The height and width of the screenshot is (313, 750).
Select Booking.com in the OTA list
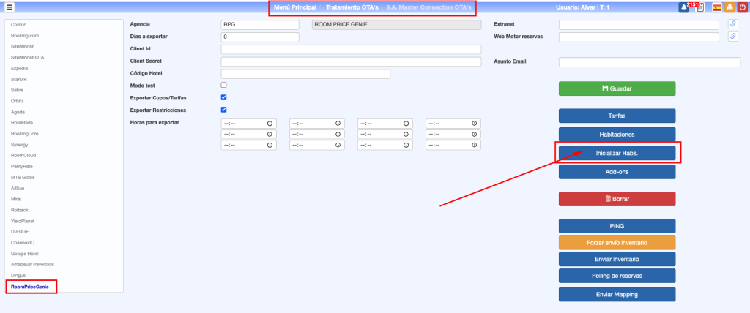[x=26, y=35]
